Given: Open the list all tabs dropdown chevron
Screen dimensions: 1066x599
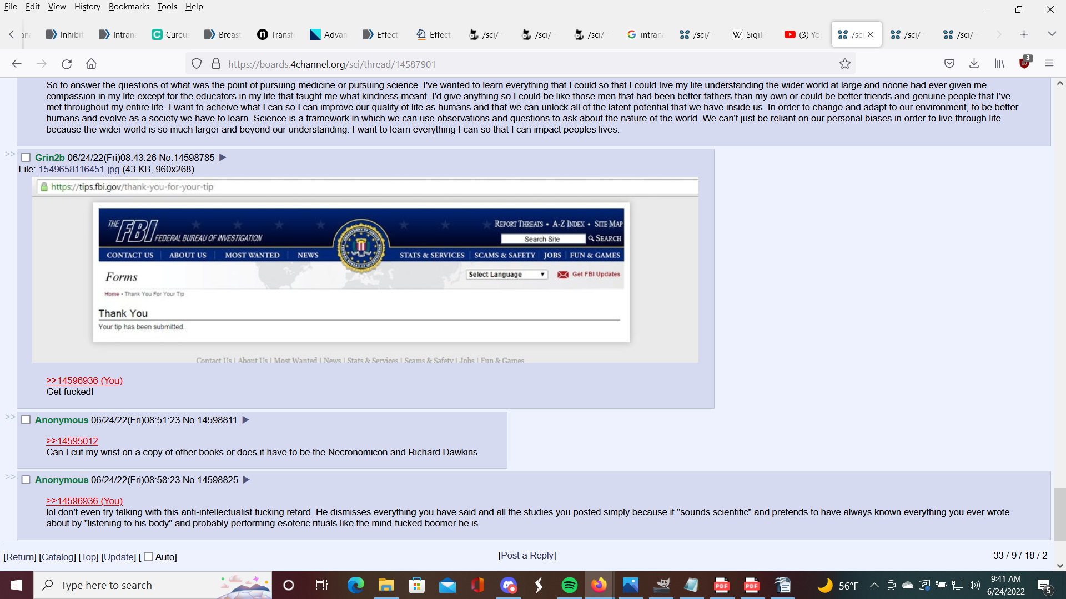Looking at the screenshot, I should click(1052, 34).
